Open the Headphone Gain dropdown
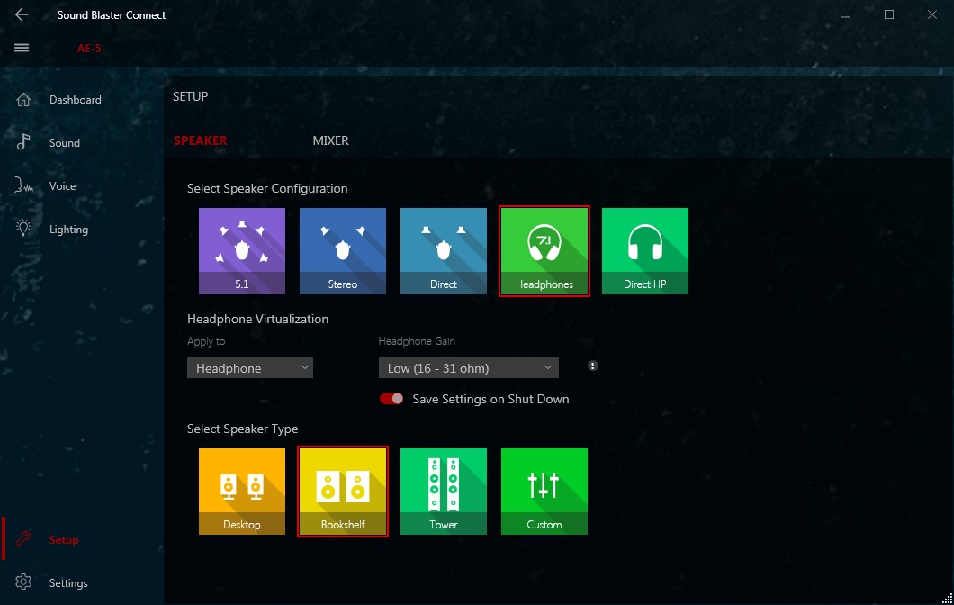Image resolution: width=954 pixels, height=605 pixels. coord(469,367)
